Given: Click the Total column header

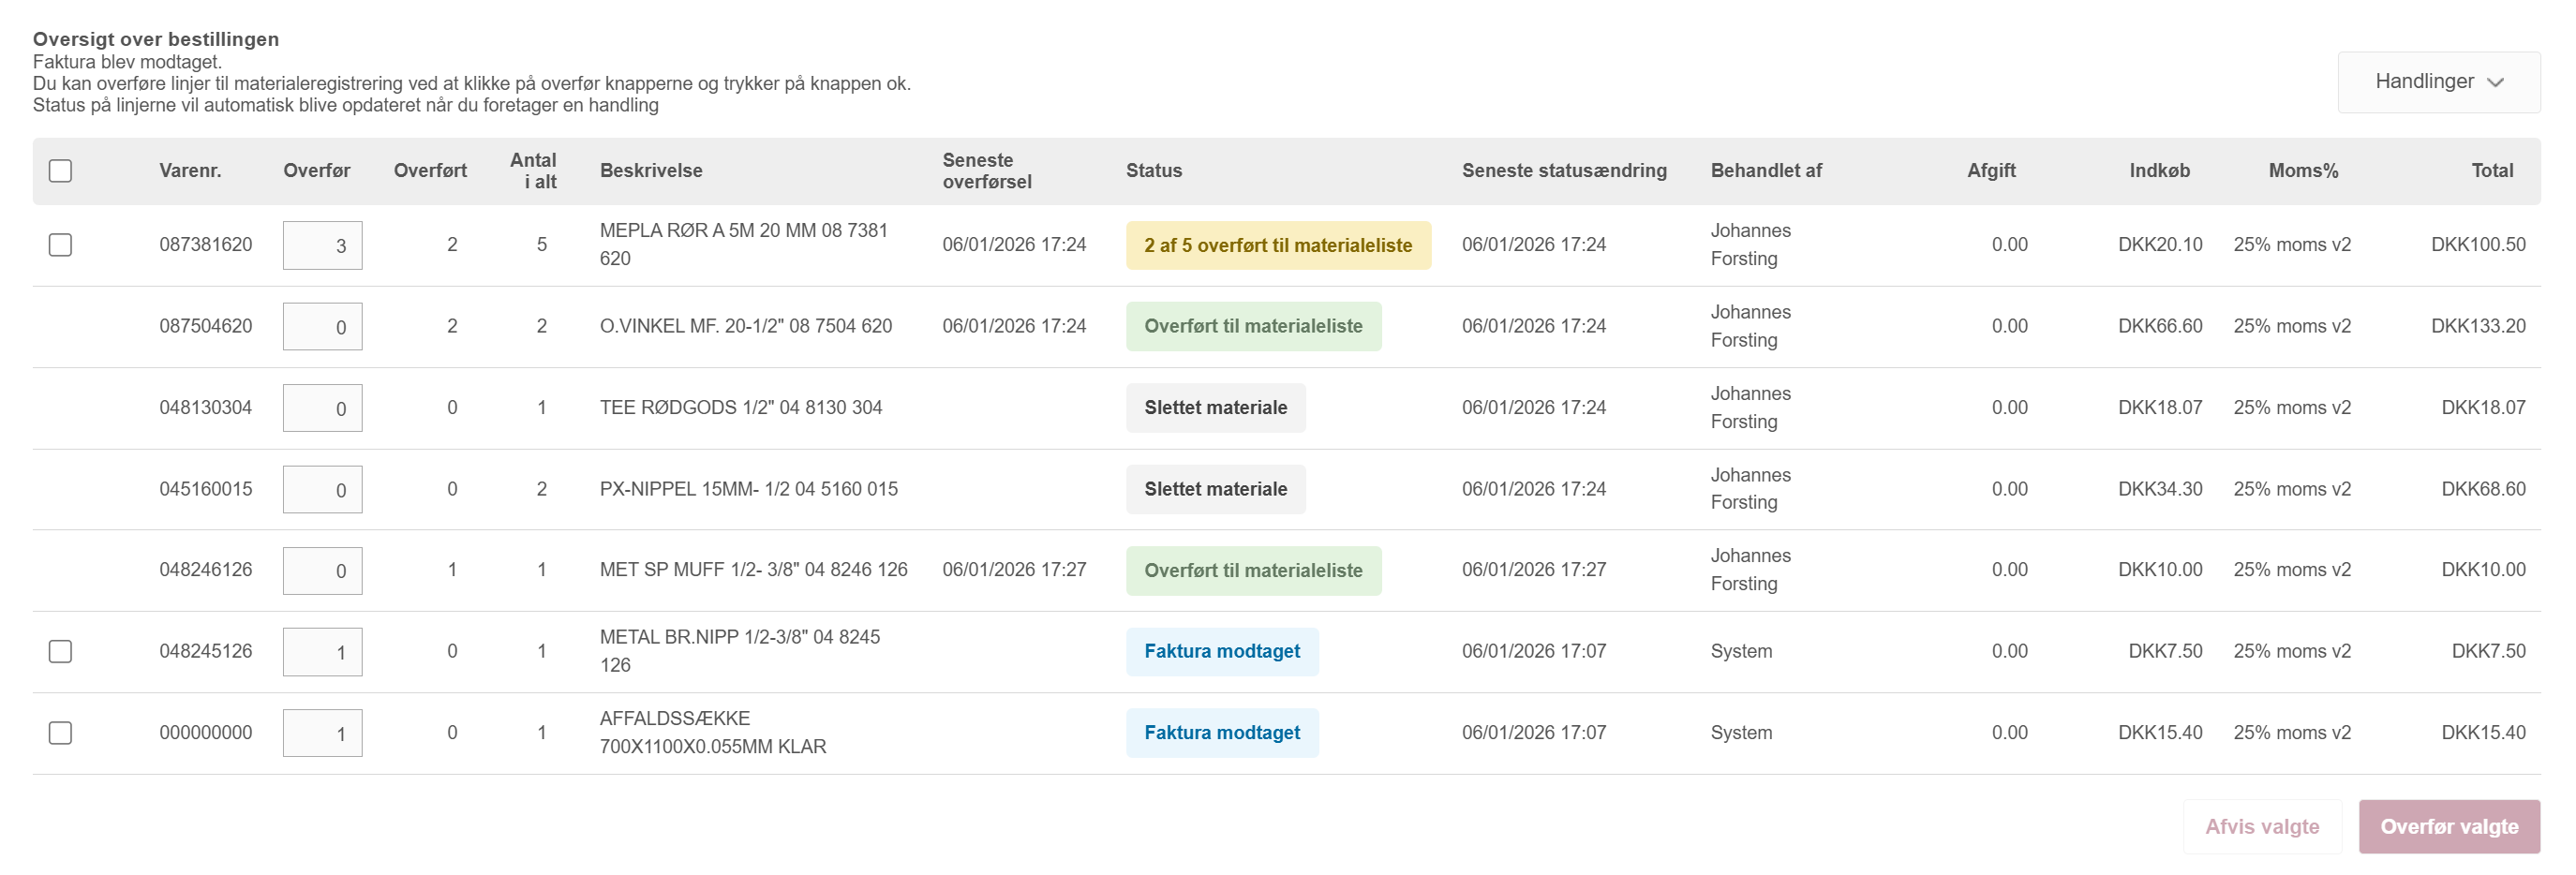Looking at the screenshot, I should [2491, 171].
